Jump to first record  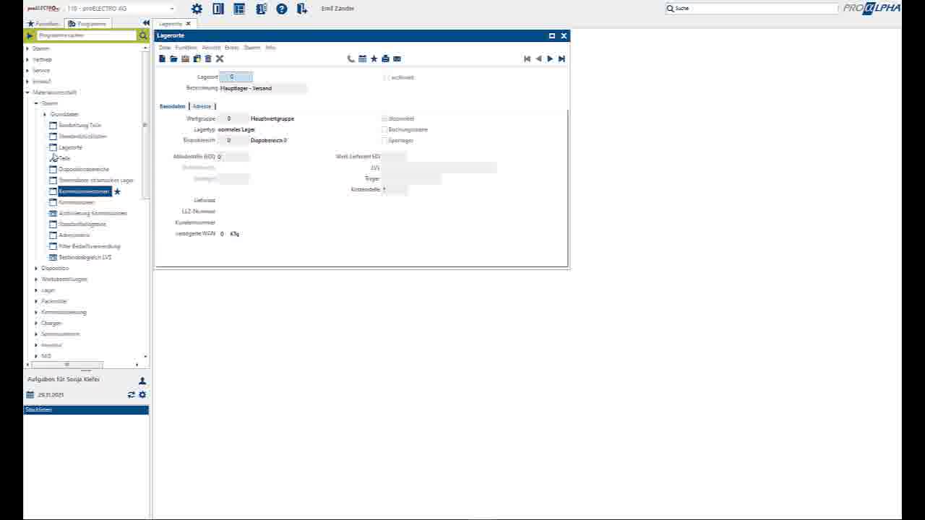point(527,58)
